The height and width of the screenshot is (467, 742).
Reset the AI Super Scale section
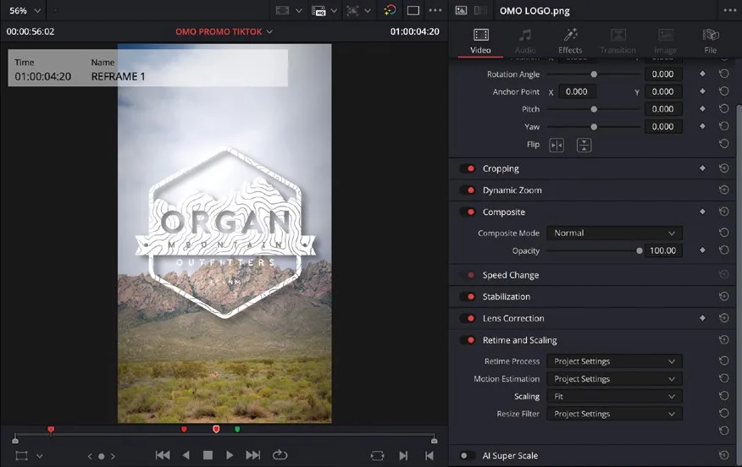point(723,455)
